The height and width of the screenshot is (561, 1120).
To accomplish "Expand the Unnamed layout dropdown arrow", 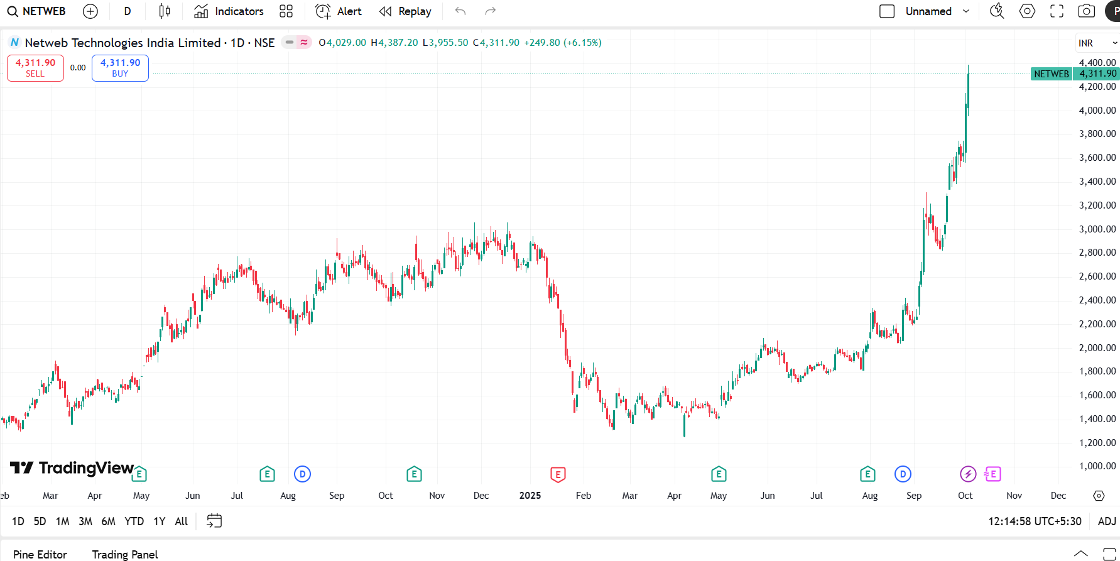I will coord(966,11).
